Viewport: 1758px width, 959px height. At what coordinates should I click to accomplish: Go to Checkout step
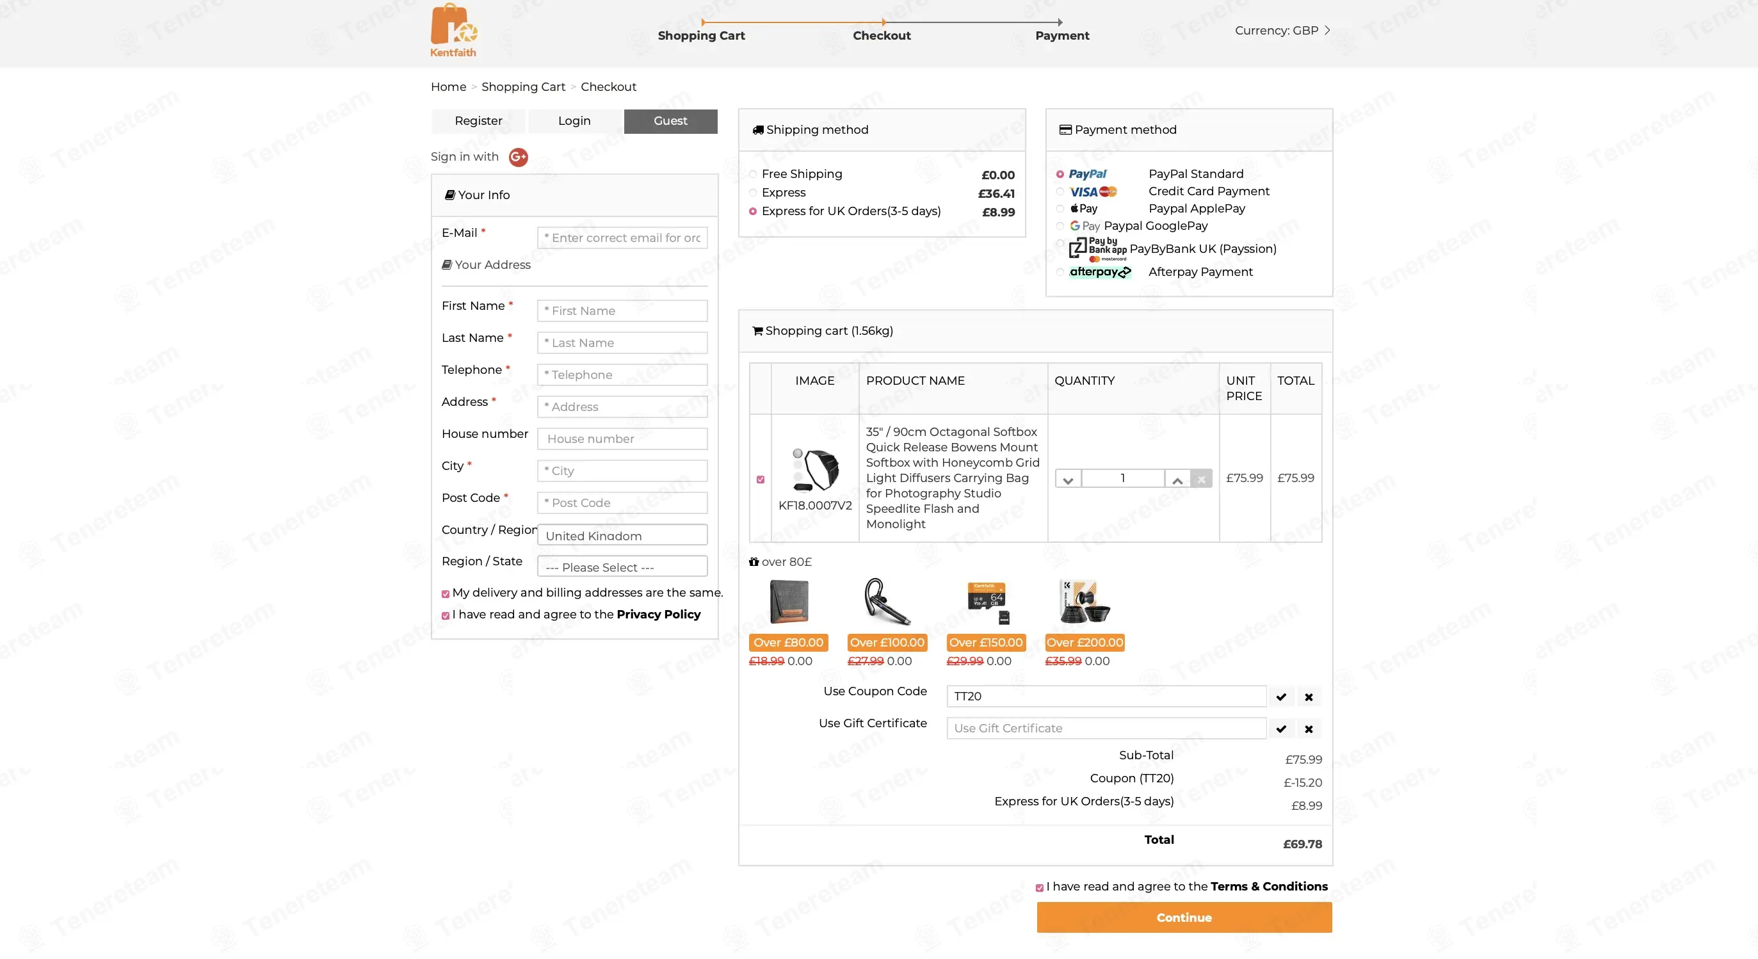coord(882,35)
